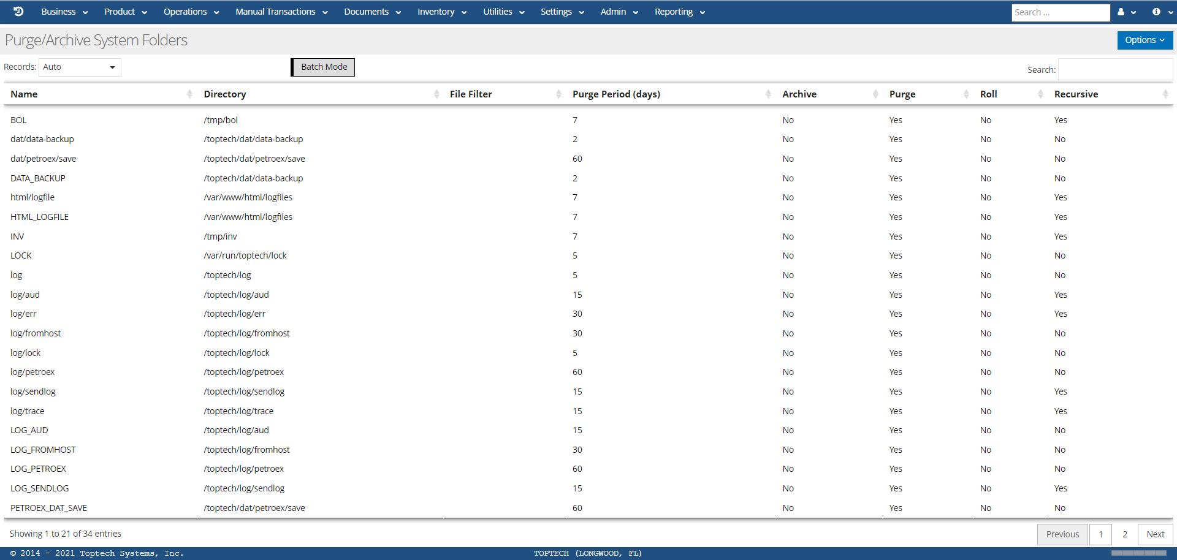
Task: Select the log/fromhost row name
Action: pyautogui.click(x=36, y=333)
